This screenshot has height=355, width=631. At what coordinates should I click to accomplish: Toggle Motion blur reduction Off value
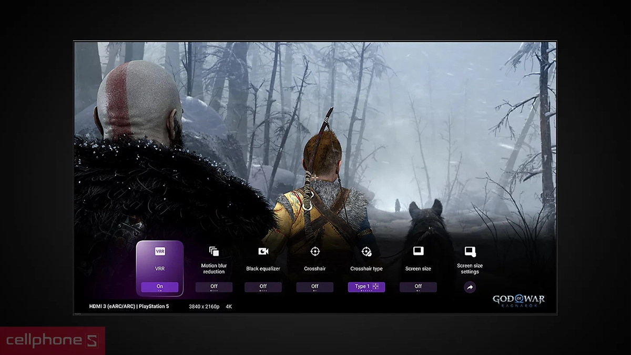214,287
